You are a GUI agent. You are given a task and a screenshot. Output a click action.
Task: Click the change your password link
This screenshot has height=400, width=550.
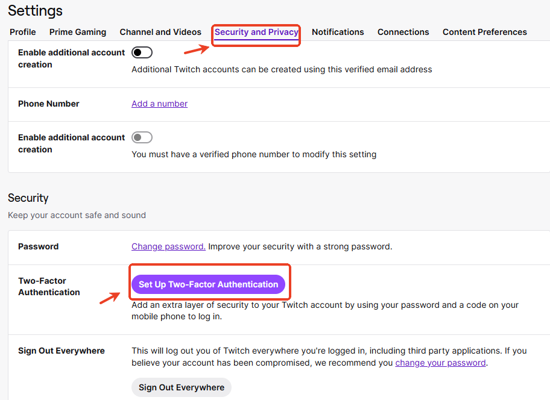440,363
